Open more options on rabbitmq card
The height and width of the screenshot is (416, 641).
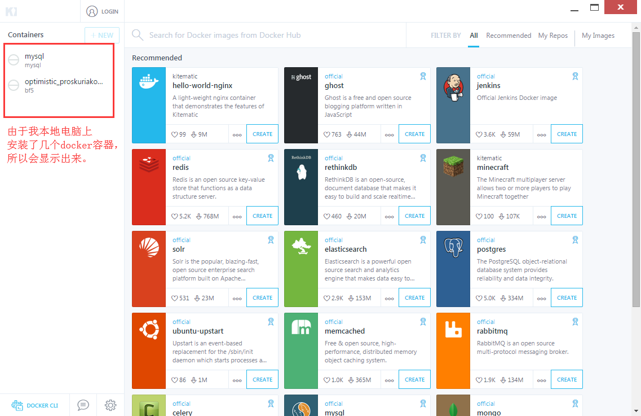coord(542,380)
